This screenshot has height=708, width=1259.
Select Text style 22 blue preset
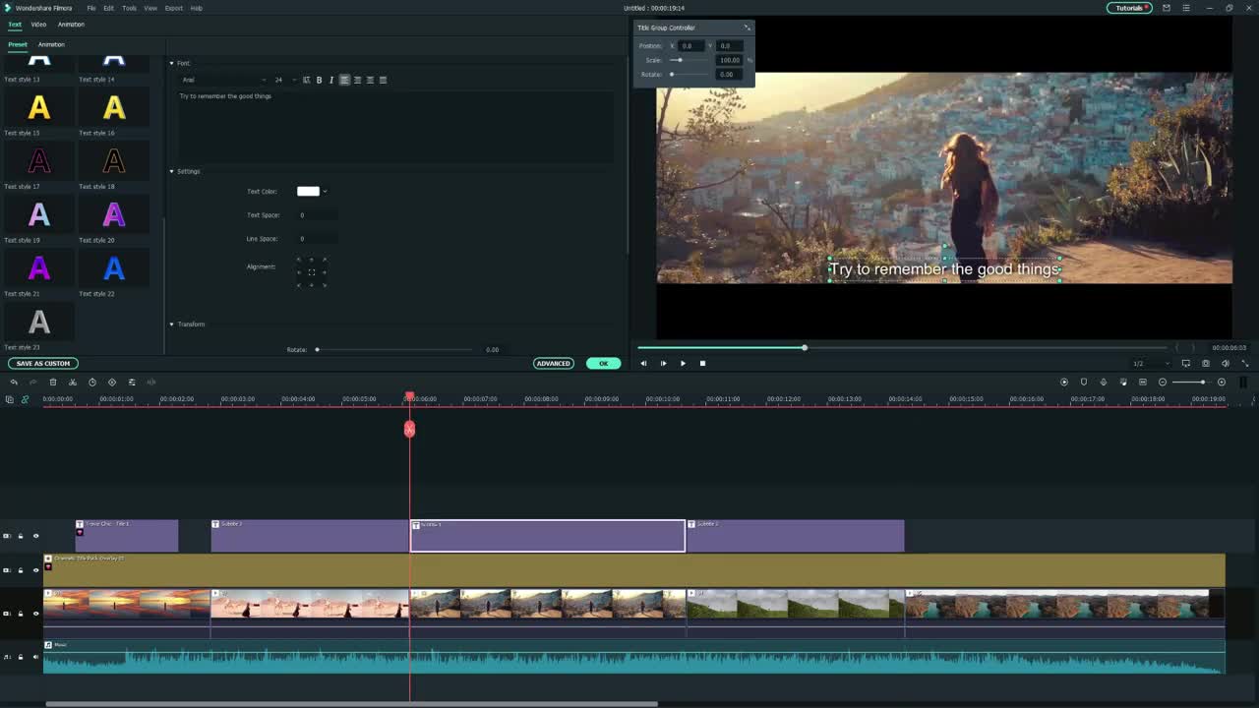tap(114, 267)
